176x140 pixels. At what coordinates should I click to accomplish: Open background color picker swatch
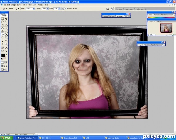[6, 58]
